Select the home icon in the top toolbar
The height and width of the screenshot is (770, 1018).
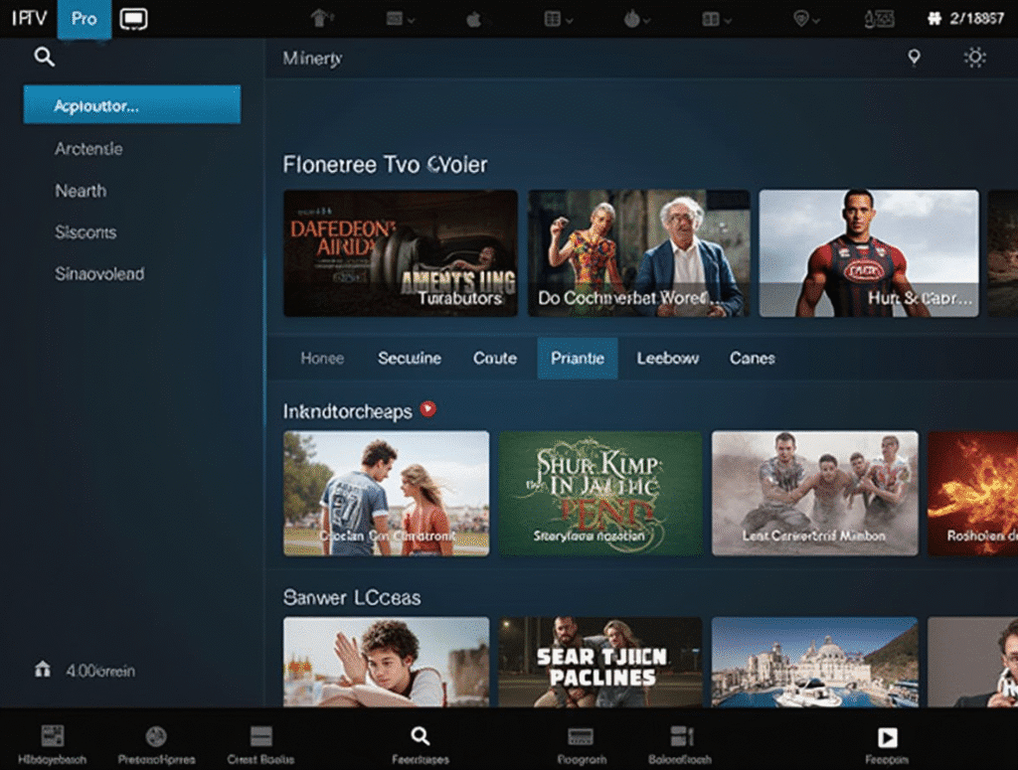317,17
